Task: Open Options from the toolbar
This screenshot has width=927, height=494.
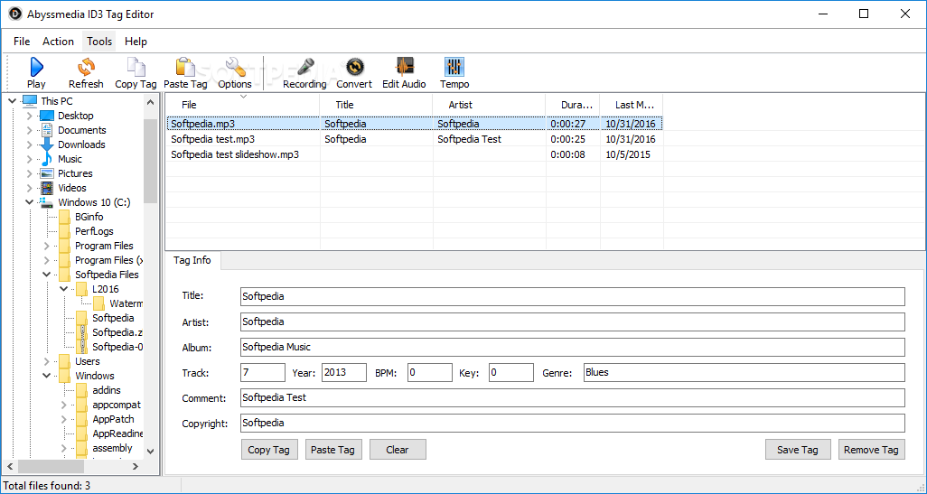Action: click(x=235, y=73)
